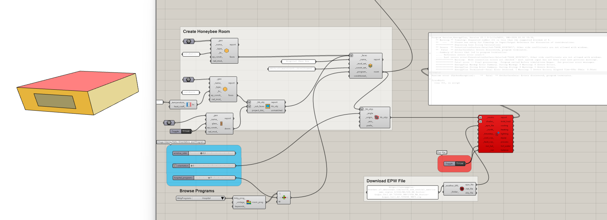Click the striped Rotate component icon

point(376,117)
